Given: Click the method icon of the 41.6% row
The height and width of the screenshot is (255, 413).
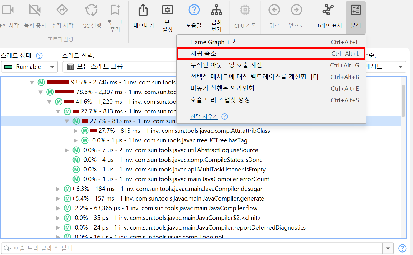Looking at the screenshot, I should coord(59,102).
